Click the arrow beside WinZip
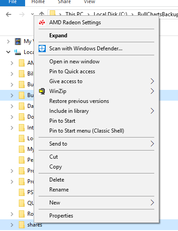The height and width of the screenshot is (231, 178). 152,91
